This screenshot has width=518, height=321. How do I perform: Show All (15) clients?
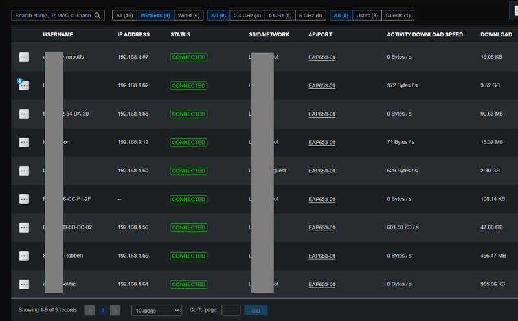124,15
